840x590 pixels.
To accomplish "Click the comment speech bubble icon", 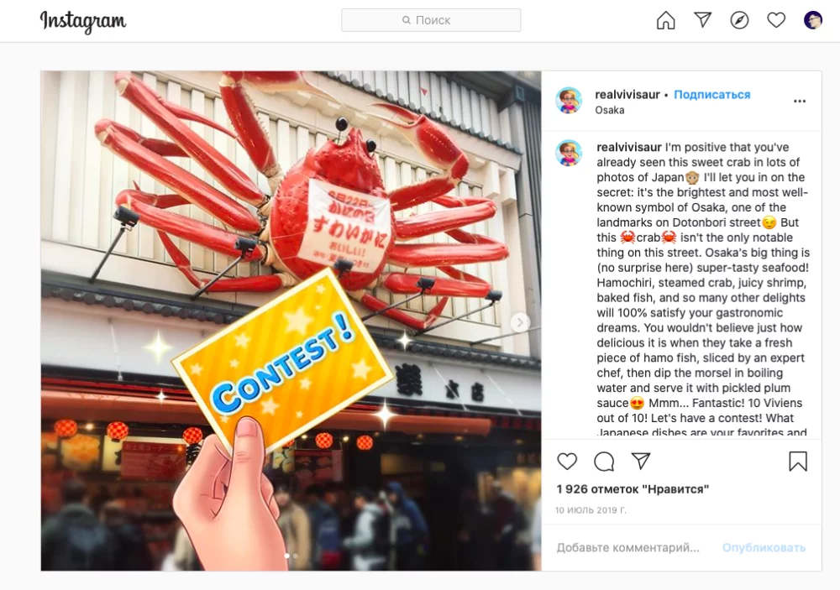I will (604, 461).
